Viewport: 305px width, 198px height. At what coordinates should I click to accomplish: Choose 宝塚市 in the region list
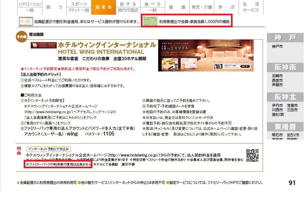coord(292,106)
